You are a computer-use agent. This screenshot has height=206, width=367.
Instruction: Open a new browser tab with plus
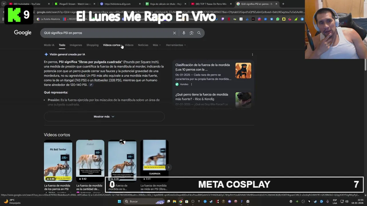pos(283,4)
